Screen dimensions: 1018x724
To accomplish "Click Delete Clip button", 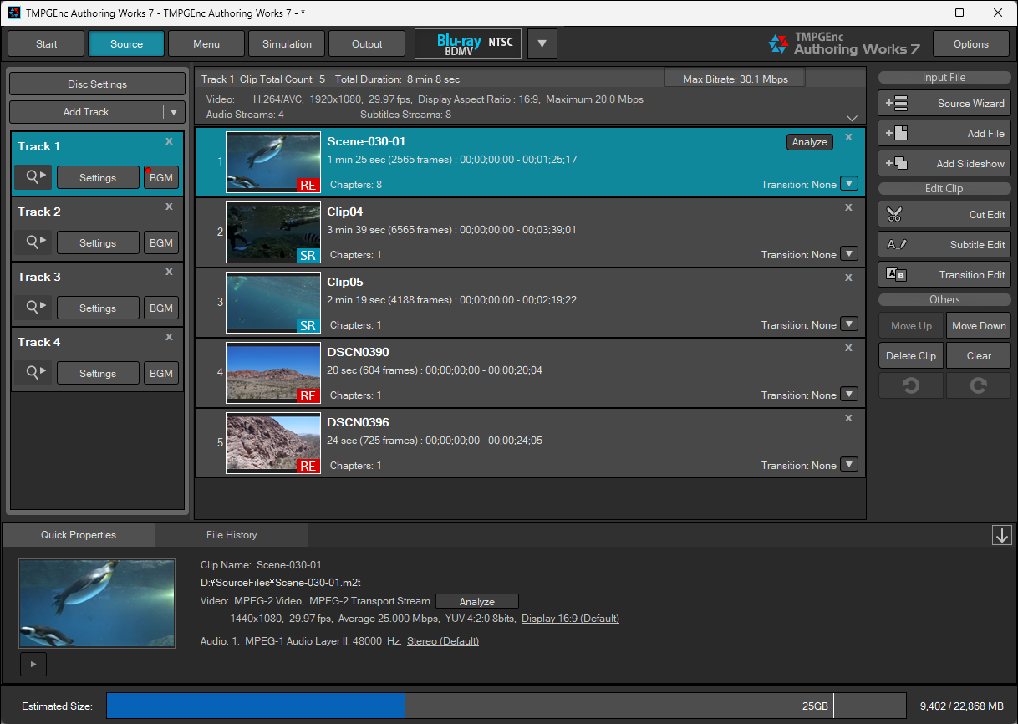I will tap(911, 356).
